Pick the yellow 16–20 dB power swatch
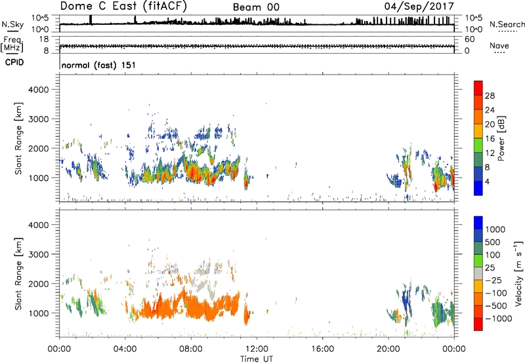525x363 pixels. (478, 131)
